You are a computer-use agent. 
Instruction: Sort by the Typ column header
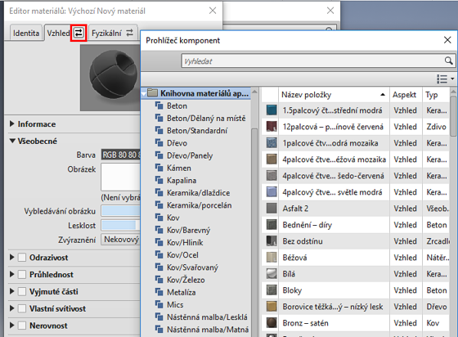(435, 95)
